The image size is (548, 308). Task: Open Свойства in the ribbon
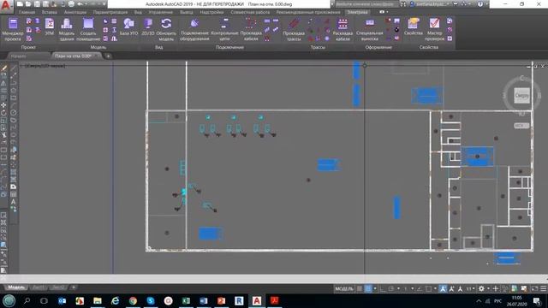[x=413, y=27]
